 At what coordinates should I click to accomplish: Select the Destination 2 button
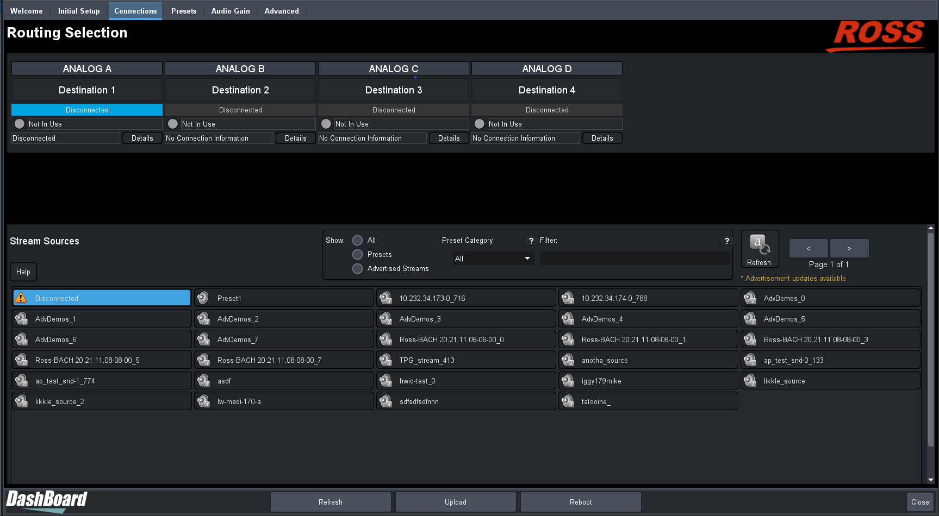coord(240,90)
